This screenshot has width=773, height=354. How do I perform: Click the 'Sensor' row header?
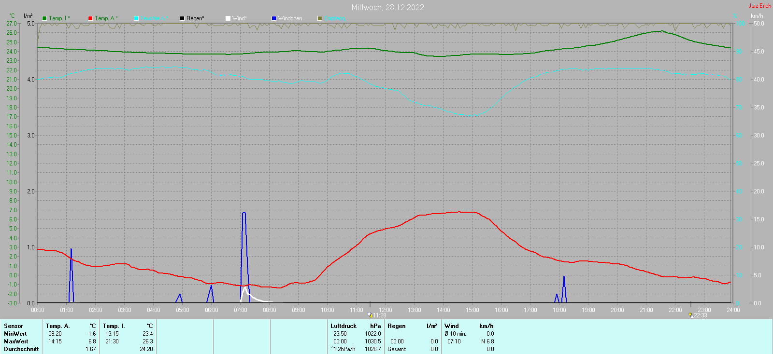pos(14,326)
